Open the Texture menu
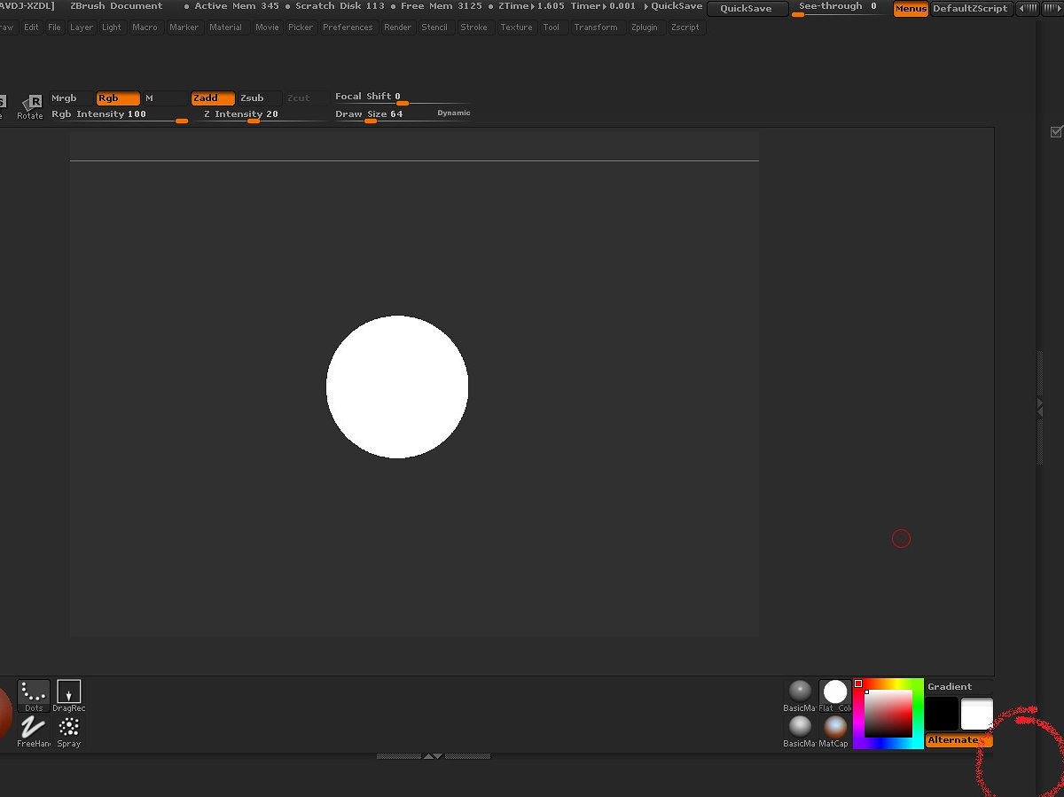Viewport: 1064px width, 797px height. click(x=516, y=27)
